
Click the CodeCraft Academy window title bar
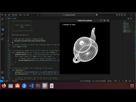[x=85, y=20]
